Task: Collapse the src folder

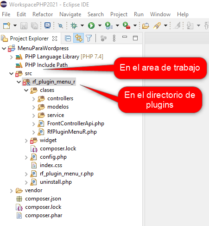Action: point(11,73)
